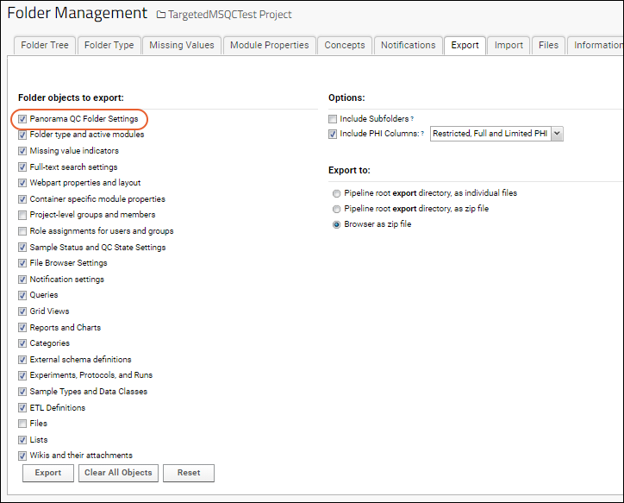Enable Include Subfolders option
Image resolution: width=624 pixels, height=503 pixels.
(333, 119)
